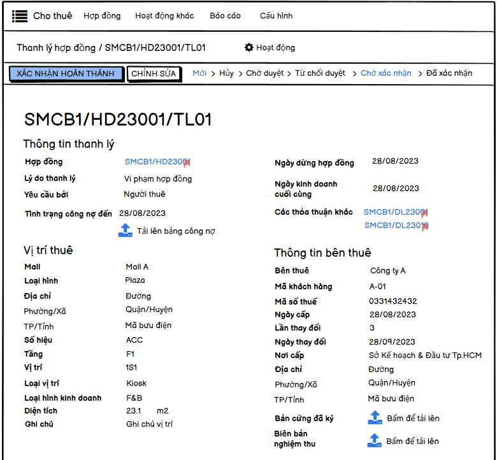Click the Vi phạm hợp đồng reason value
This screenshot has height=460, width=497.
coord(158,179)
